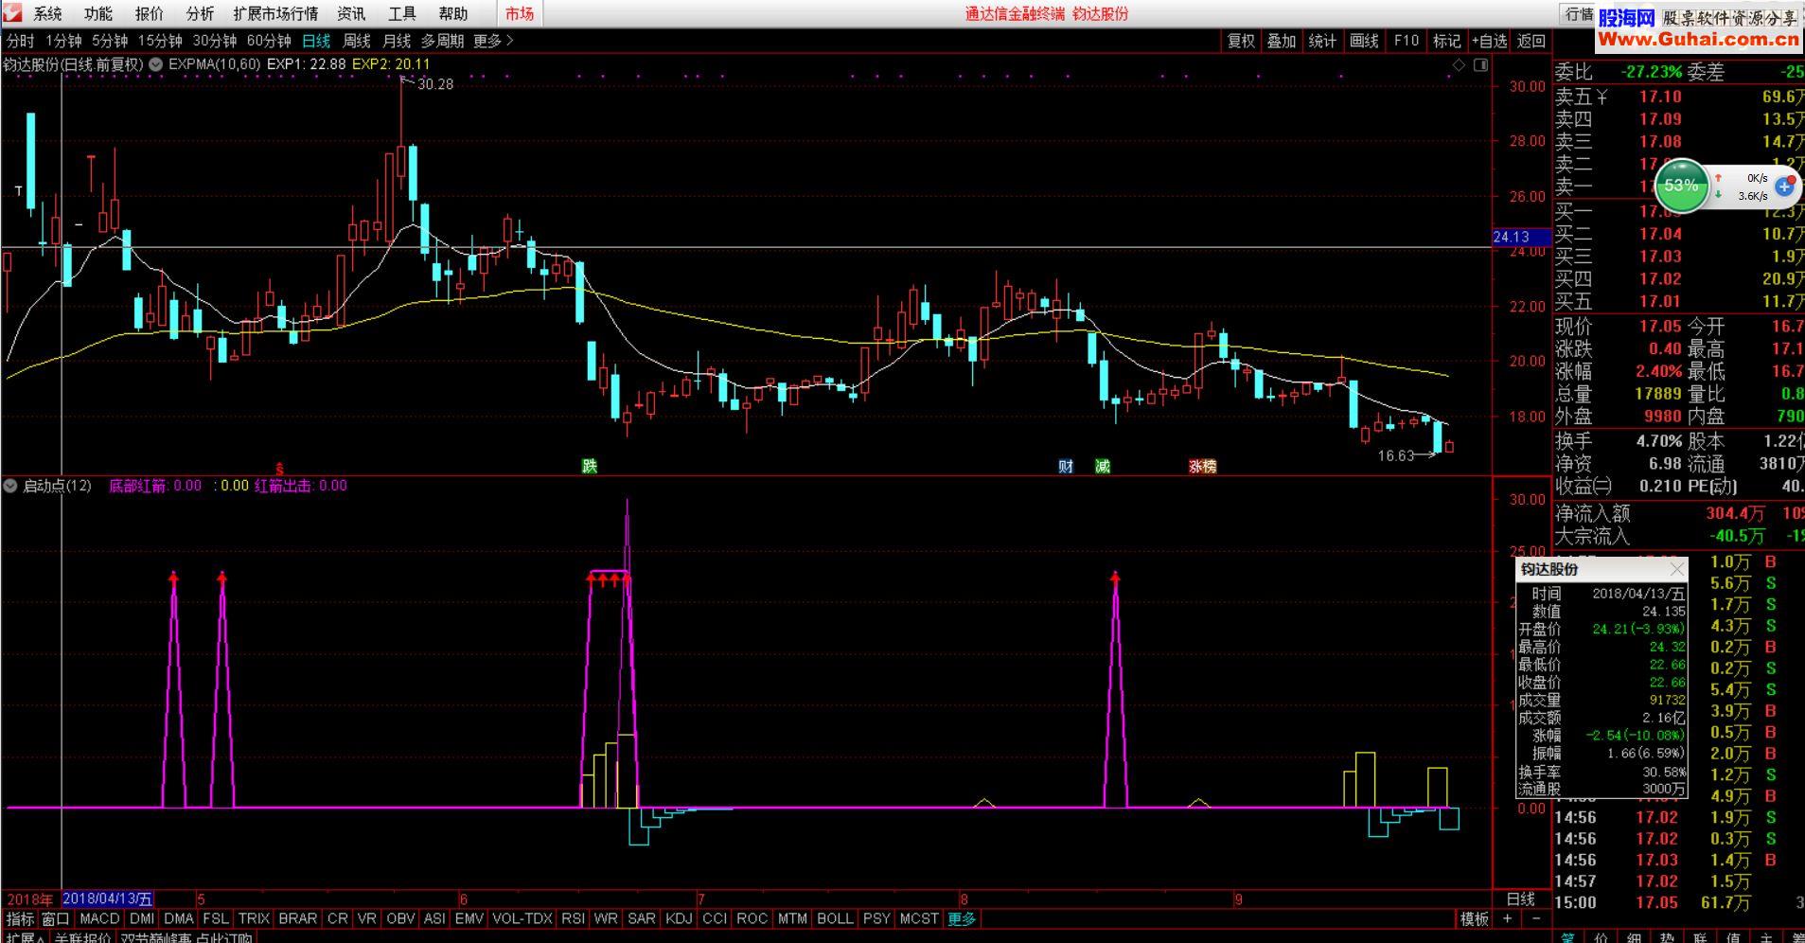Click the 财 event marker on chart

(x=1066, y=466)
